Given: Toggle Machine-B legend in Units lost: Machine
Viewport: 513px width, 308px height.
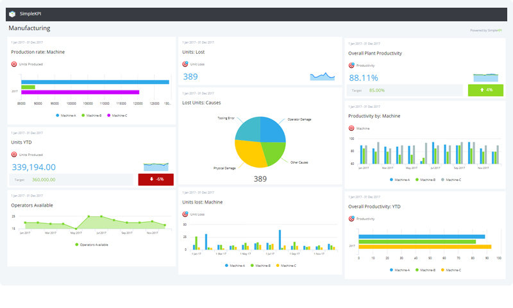Looking at the screenshot, I should (x=260, y=265).
